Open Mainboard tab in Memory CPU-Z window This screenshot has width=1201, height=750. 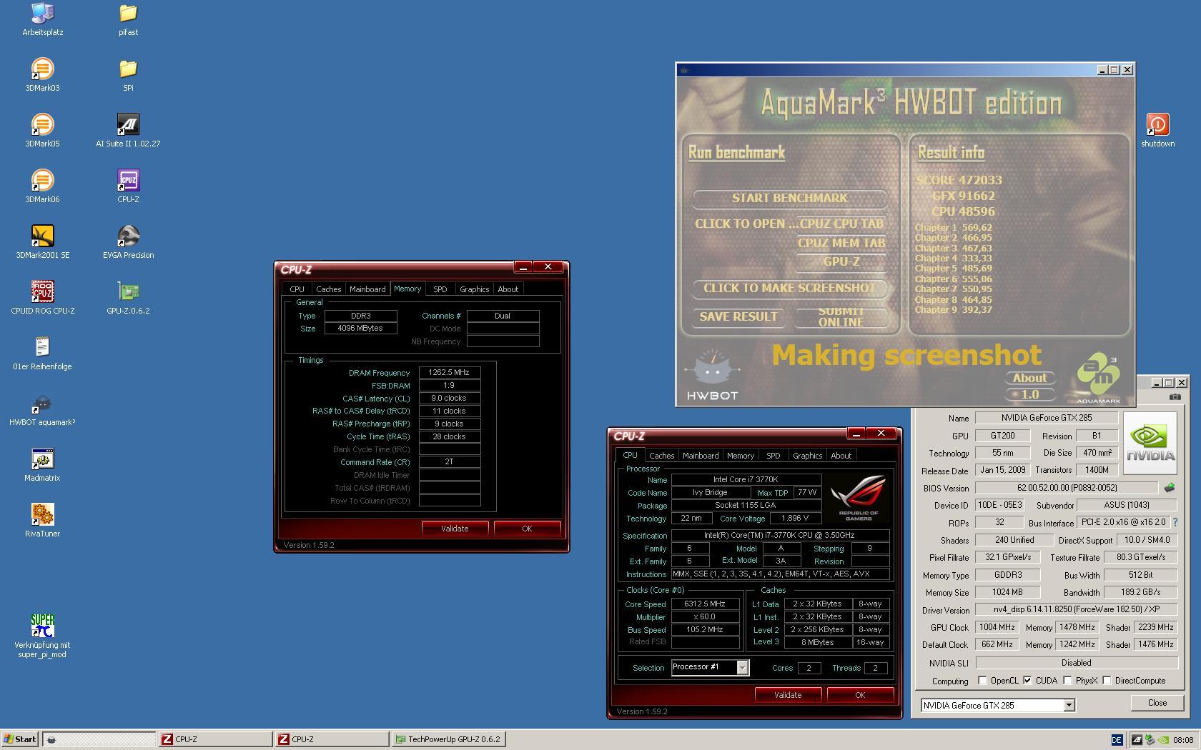point(367,289)
